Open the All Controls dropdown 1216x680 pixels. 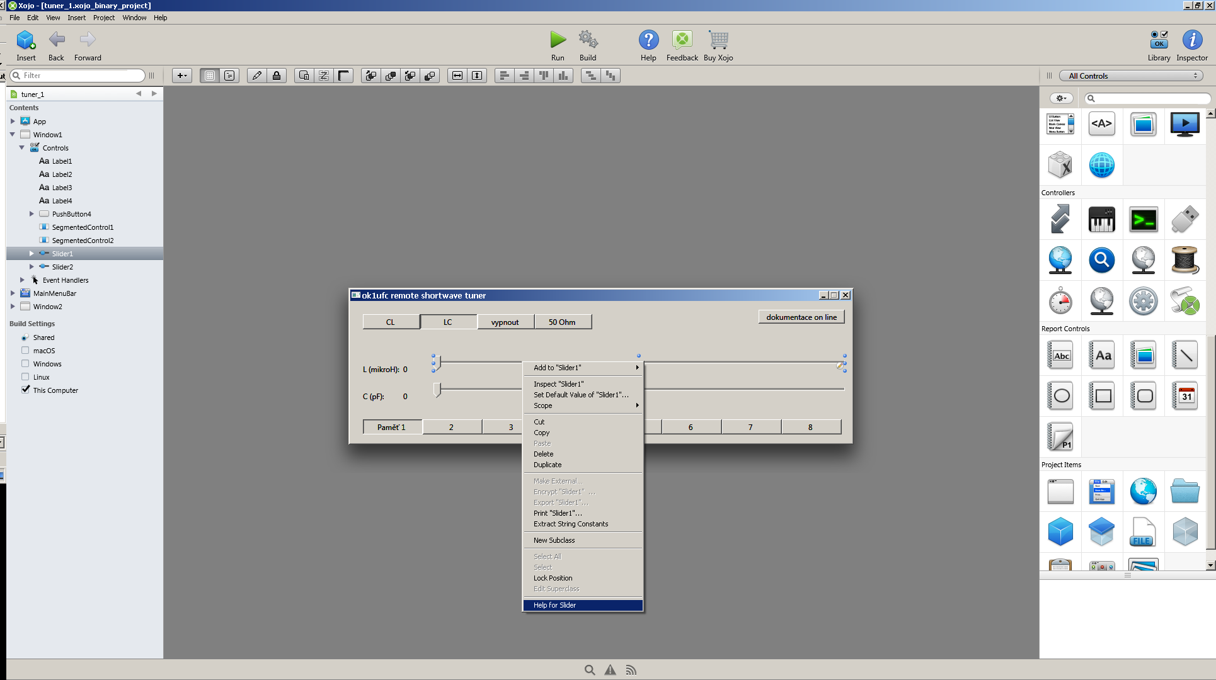click(1131, 76)
